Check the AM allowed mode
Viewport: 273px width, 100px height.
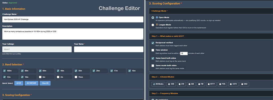[x=190, y=84]
